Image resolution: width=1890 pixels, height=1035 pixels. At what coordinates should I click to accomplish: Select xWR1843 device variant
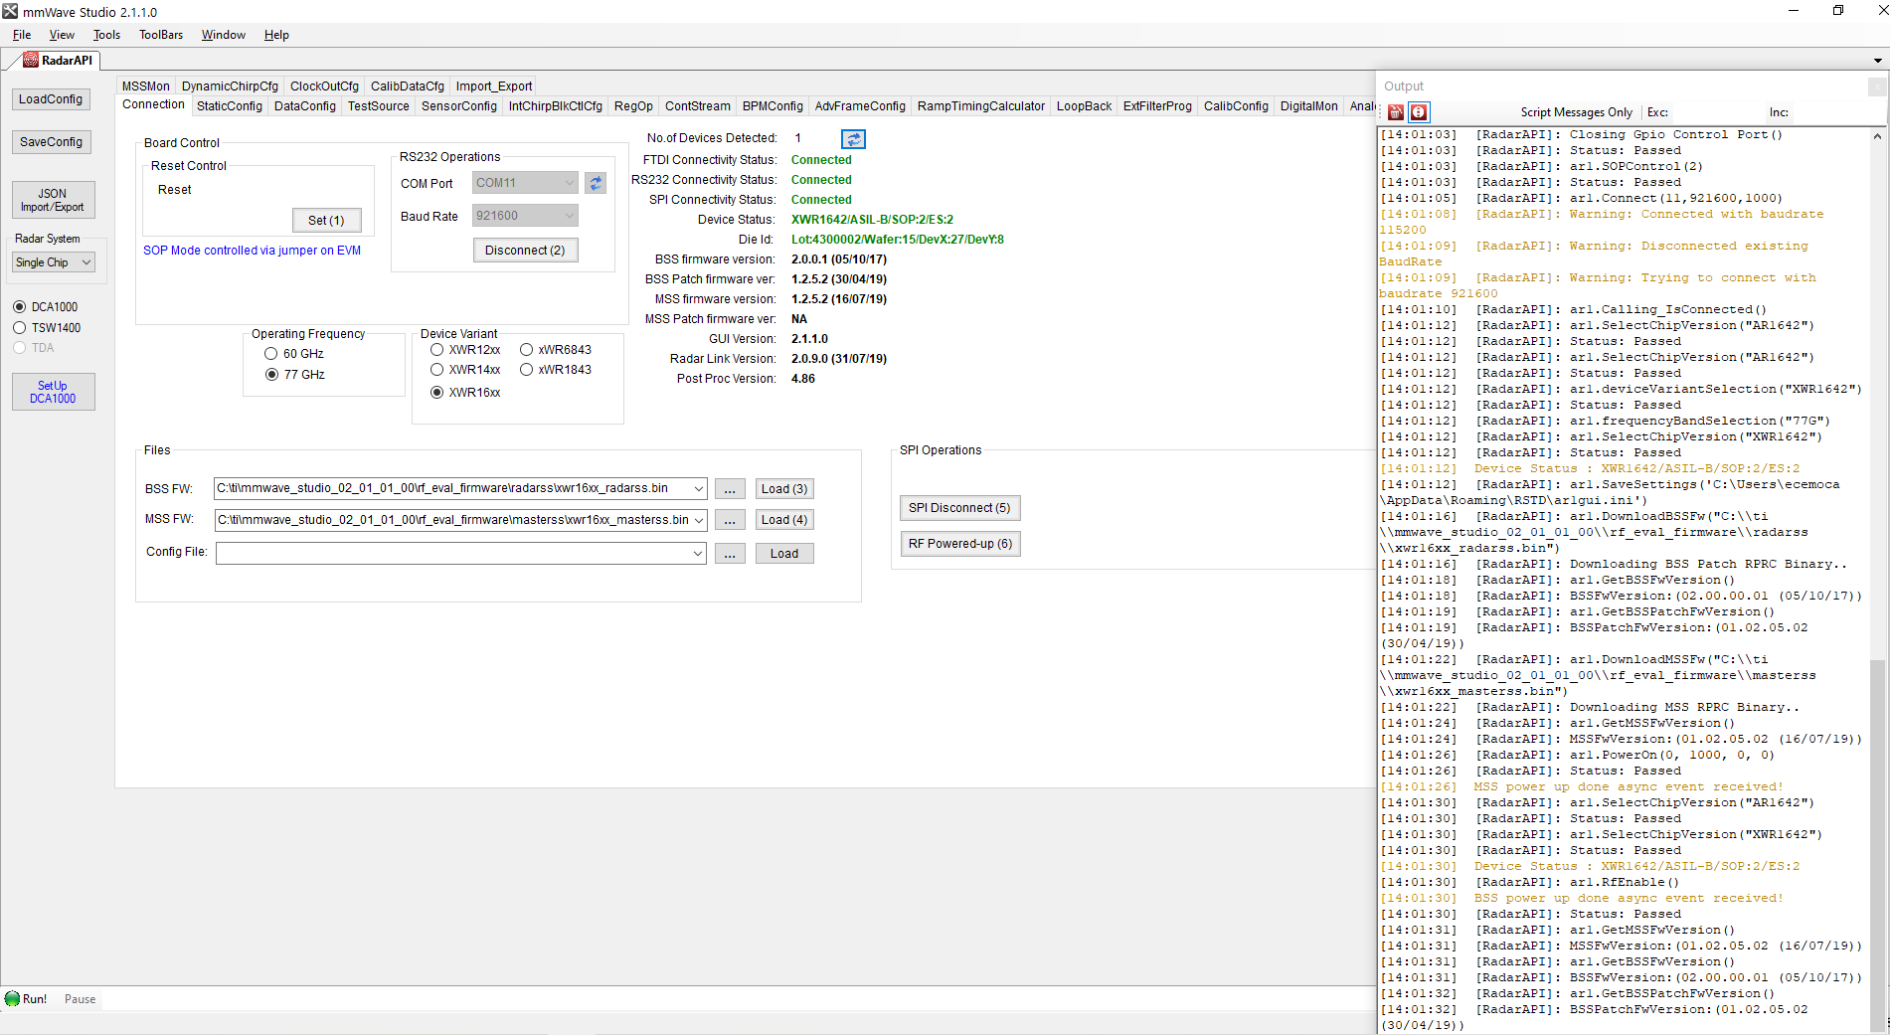tap(526, 370)
